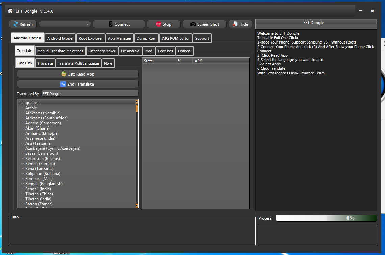Click the Translated By input field
This screenshot has width=385, height=255.
[89, 93]
